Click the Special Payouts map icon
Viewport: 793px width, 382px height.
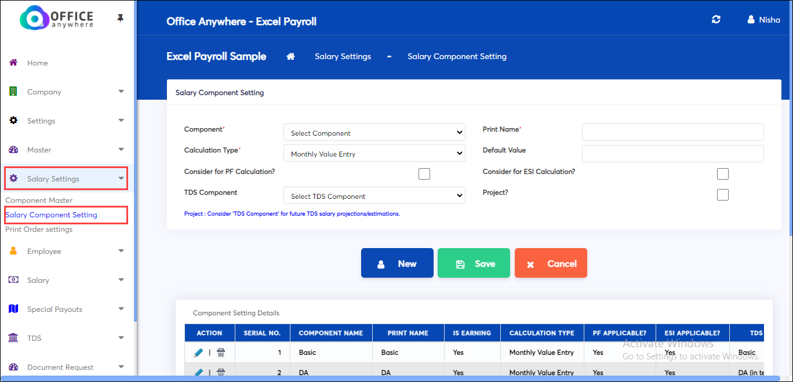[13, 309]
